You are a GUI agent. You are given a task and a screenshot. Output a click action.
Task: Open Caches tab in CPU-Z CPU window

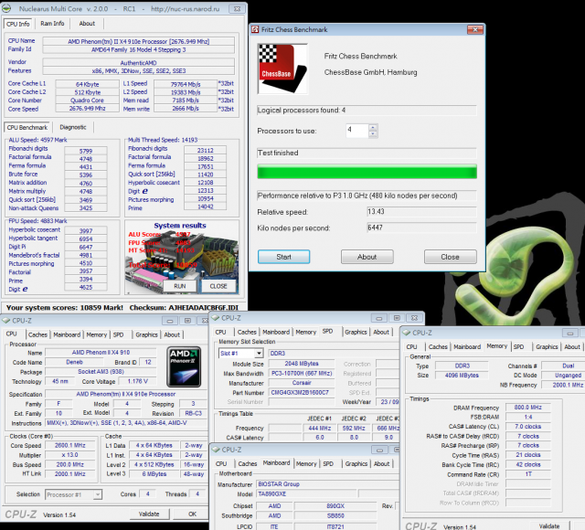click(x=37, y=335)
